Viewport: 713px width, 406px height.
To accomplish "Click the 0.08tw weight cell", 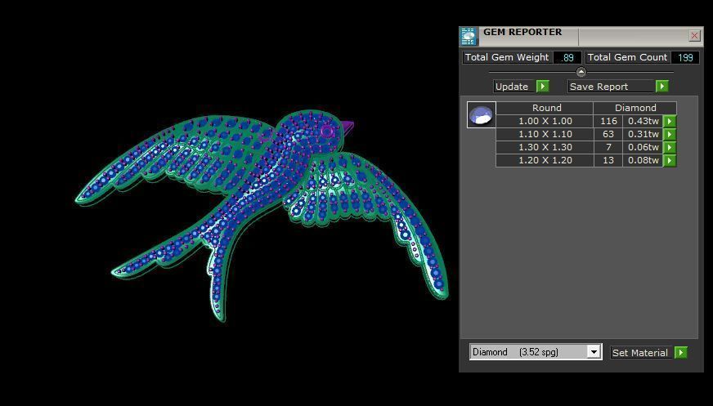I will (643, 160).
